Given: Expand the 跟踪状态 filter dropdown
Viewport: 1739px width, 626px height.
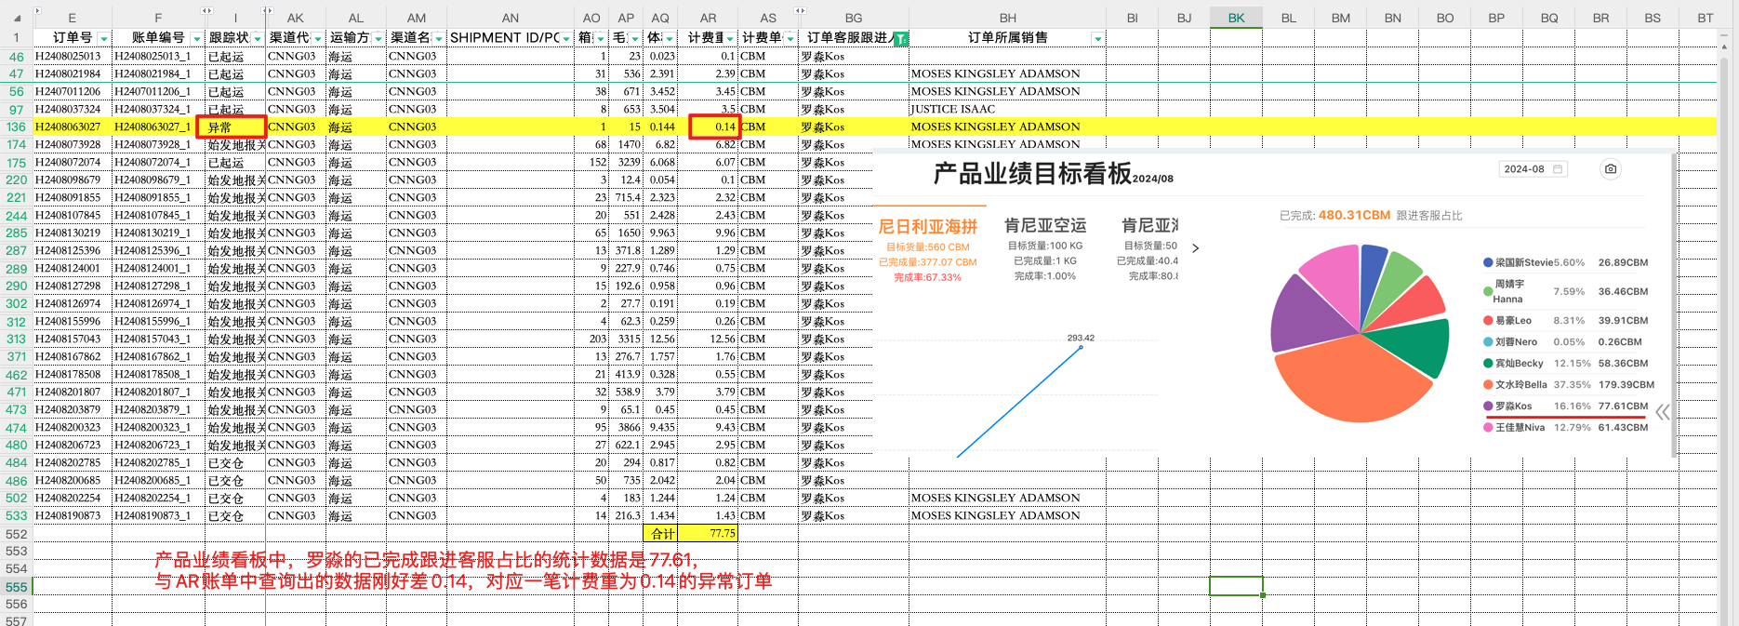Looking at the screenshot, I should [259, 38].
